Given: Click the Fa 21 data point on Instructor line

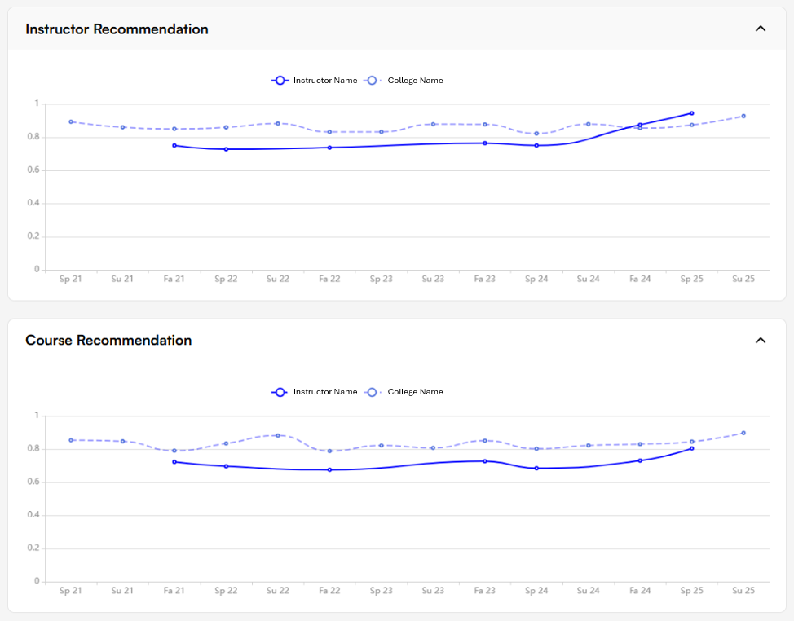Looking at the screenshot, I should pyautogui.click(x=173, y=145).
